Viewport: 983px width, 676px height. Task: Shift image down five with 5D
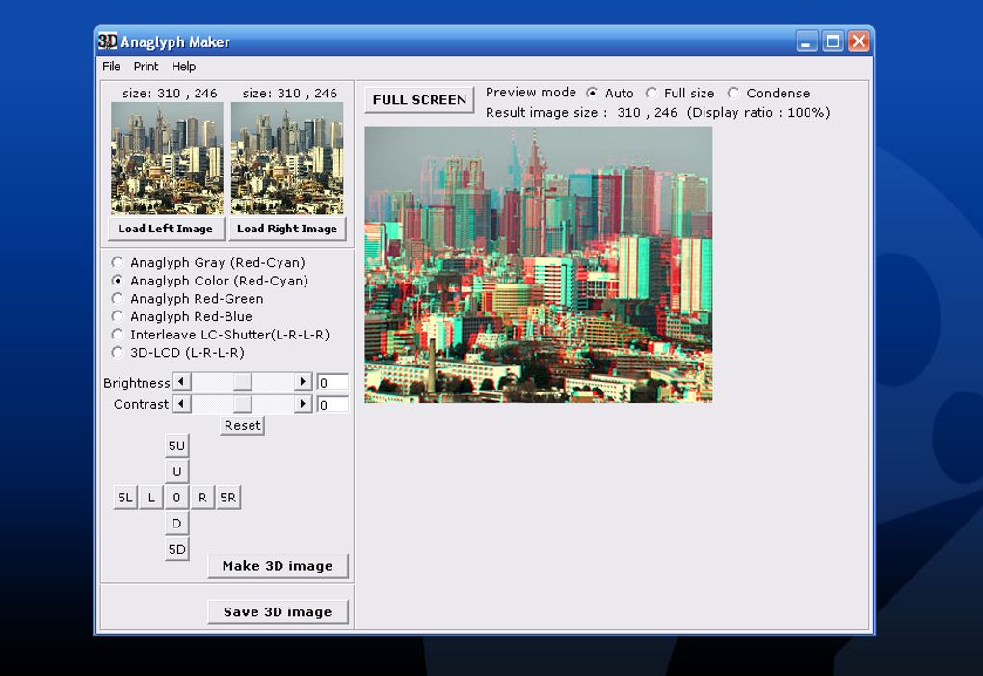176,550
